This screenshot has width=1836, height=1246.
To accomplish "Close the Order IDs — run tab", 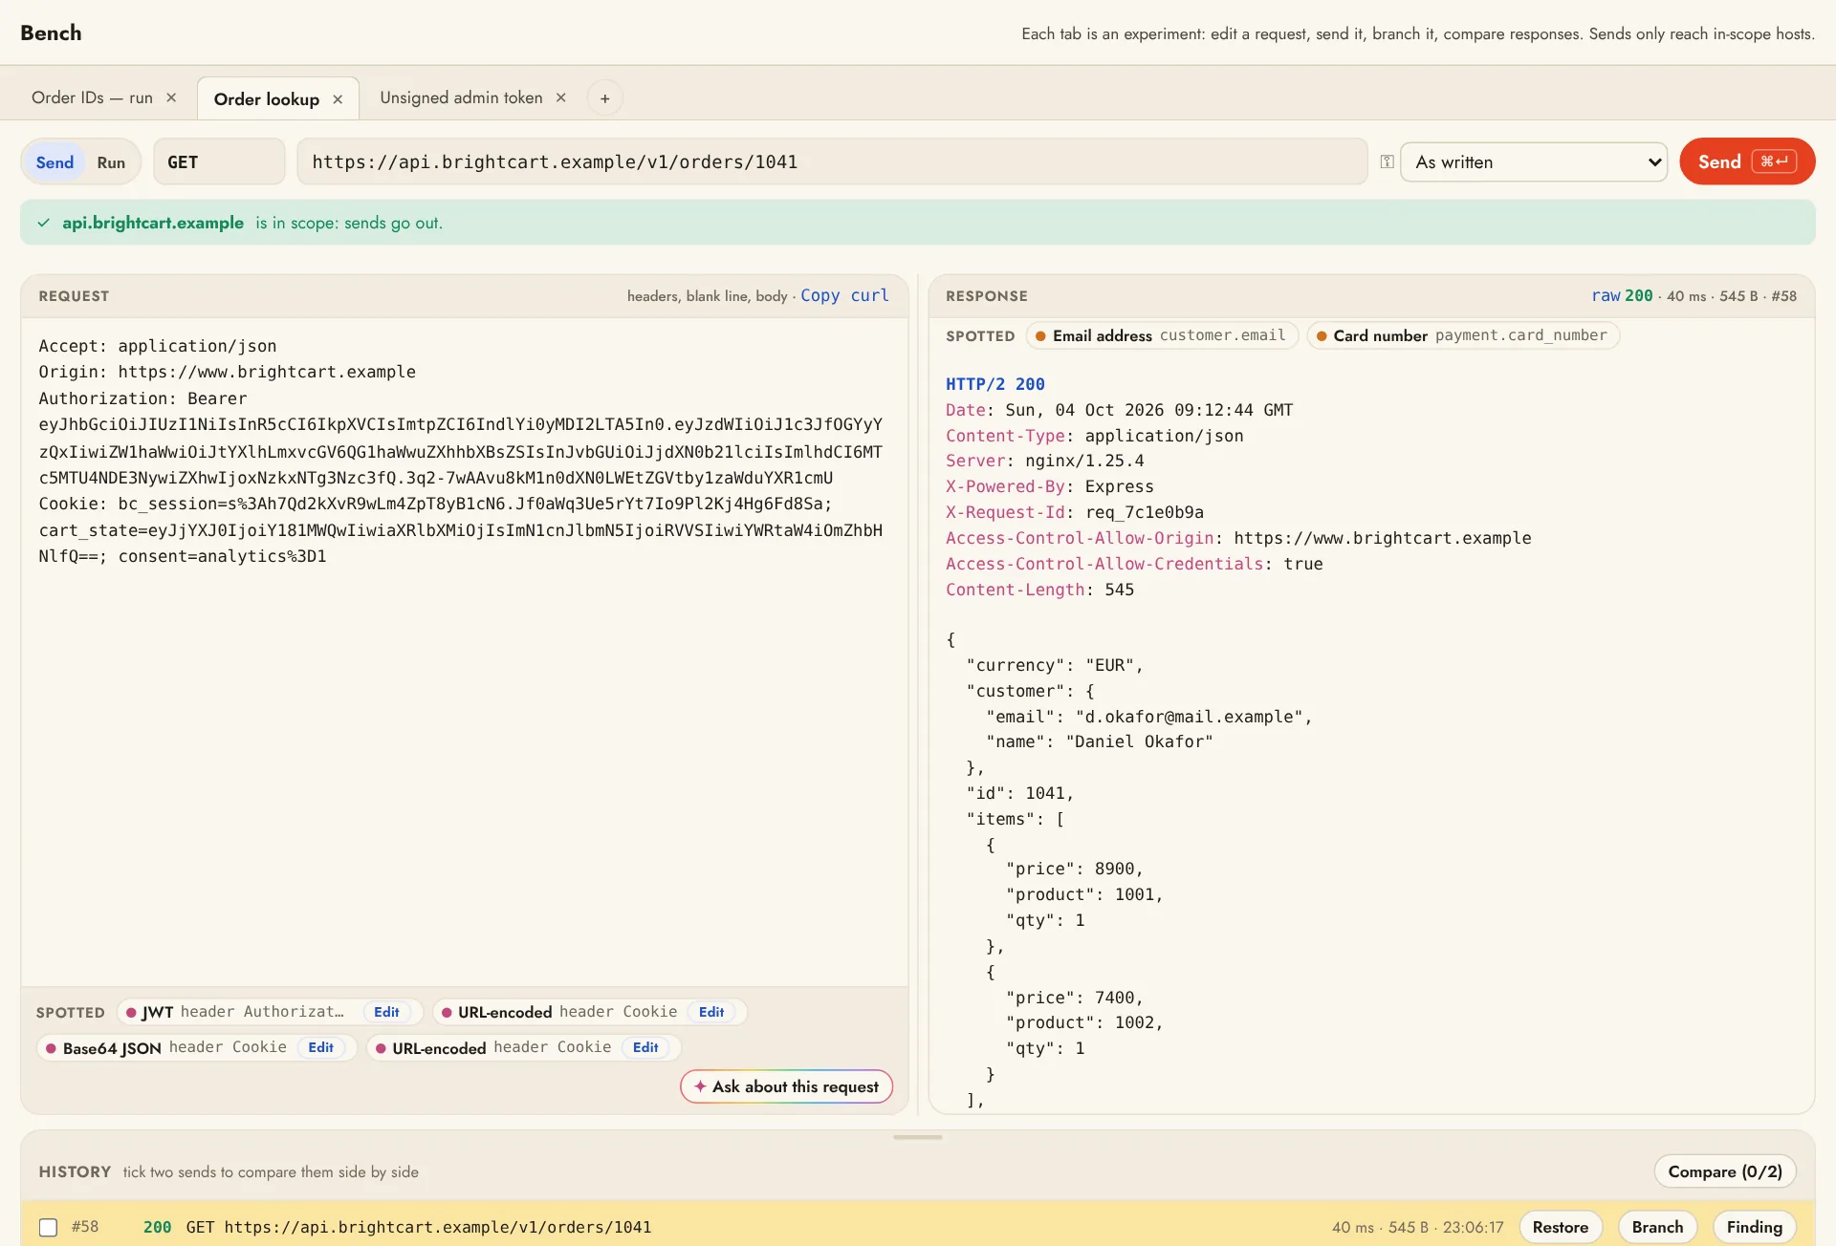I will 171,97.
